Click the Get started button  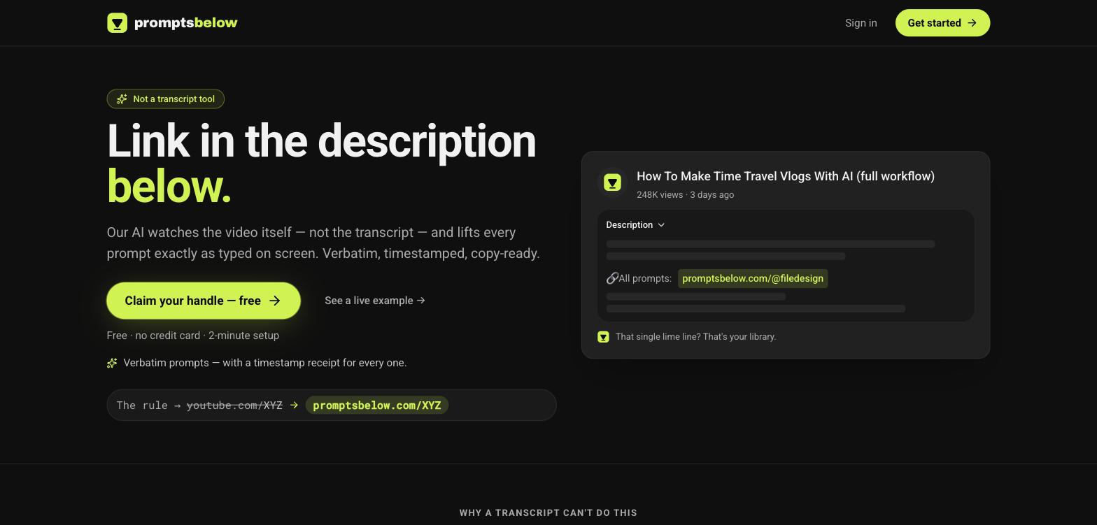[942, 23]
